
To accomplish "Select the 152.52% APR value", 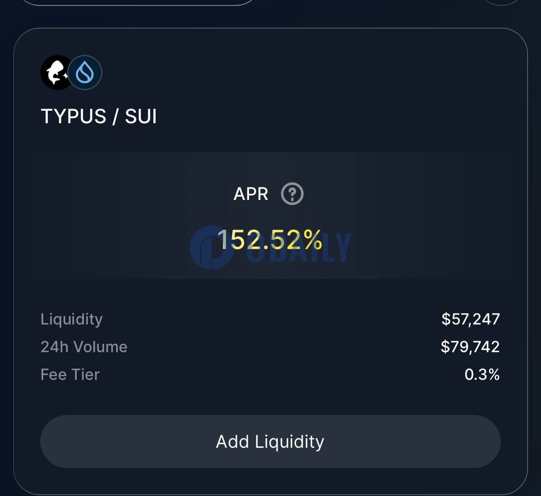I will tap(270, 240).
